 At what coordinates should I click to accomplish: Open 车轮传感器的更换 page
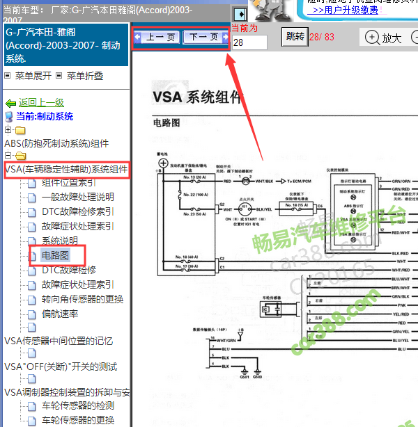[x=78, y=420]
